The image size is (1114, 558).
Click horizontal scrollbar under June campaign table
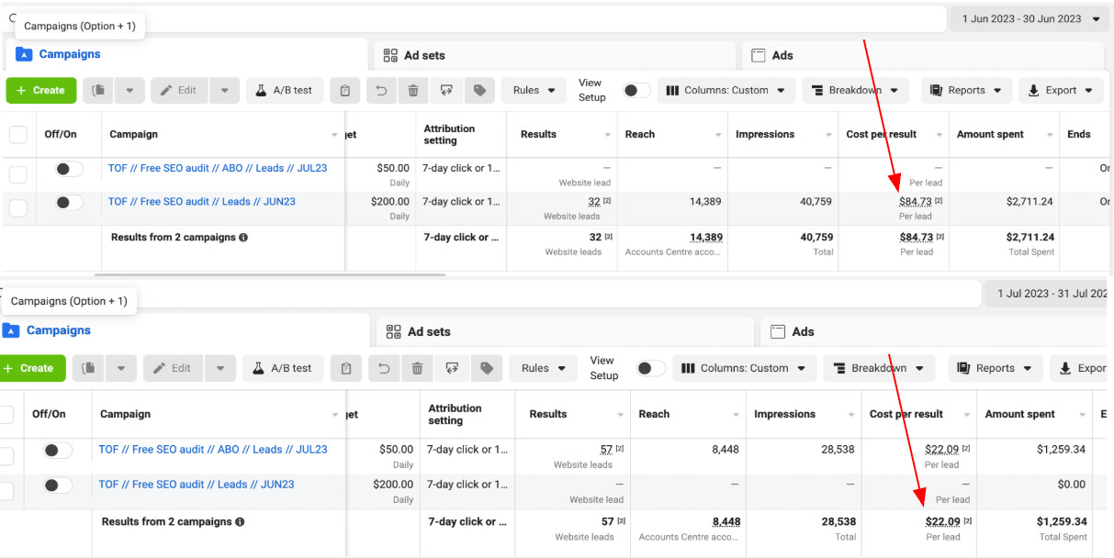click(x=270, y=273)
